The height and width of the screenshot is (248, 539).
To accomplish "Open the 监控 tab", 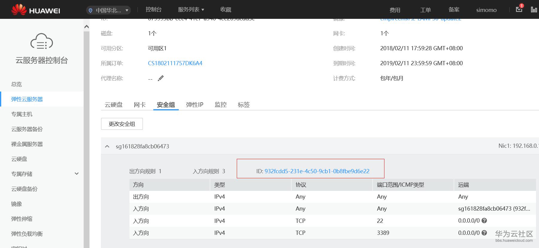I will coord(221,105).
